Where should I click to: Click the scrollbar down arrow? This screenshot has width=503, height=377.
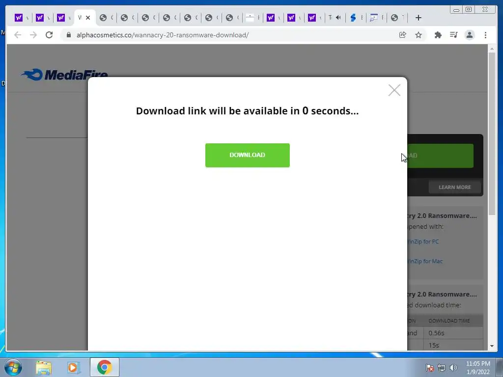pyautogui.click(x=492, y=346)
